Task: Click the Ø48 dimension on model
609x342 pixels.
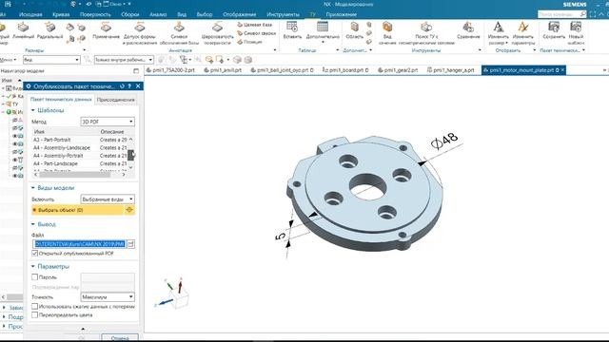Action: (444, 141)
